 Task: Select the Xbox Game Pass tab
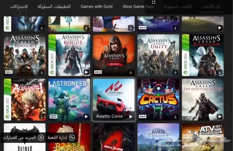click(138, 7)
